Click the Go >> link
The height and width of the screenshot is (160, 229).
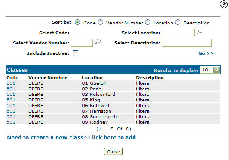coord(206,53)
